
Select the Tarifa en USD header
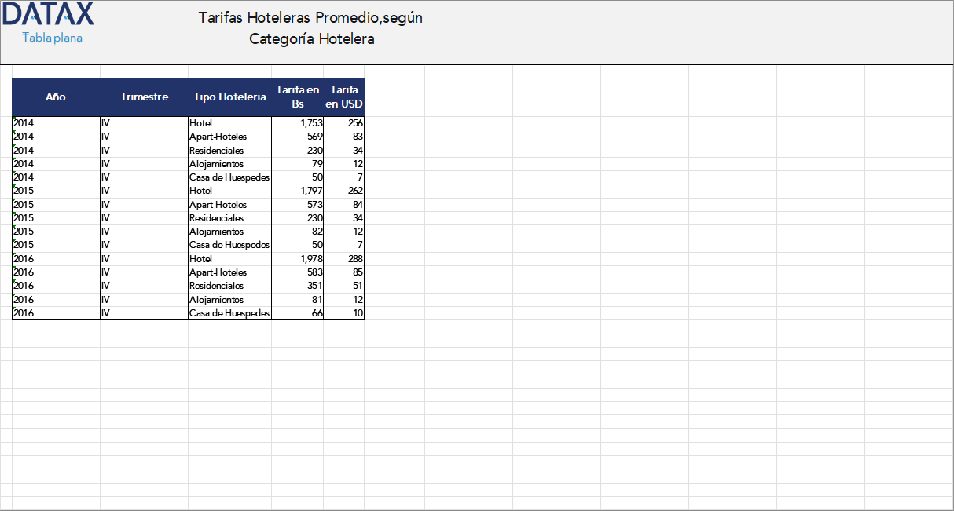pyautogui.click(x=343, y=97)
